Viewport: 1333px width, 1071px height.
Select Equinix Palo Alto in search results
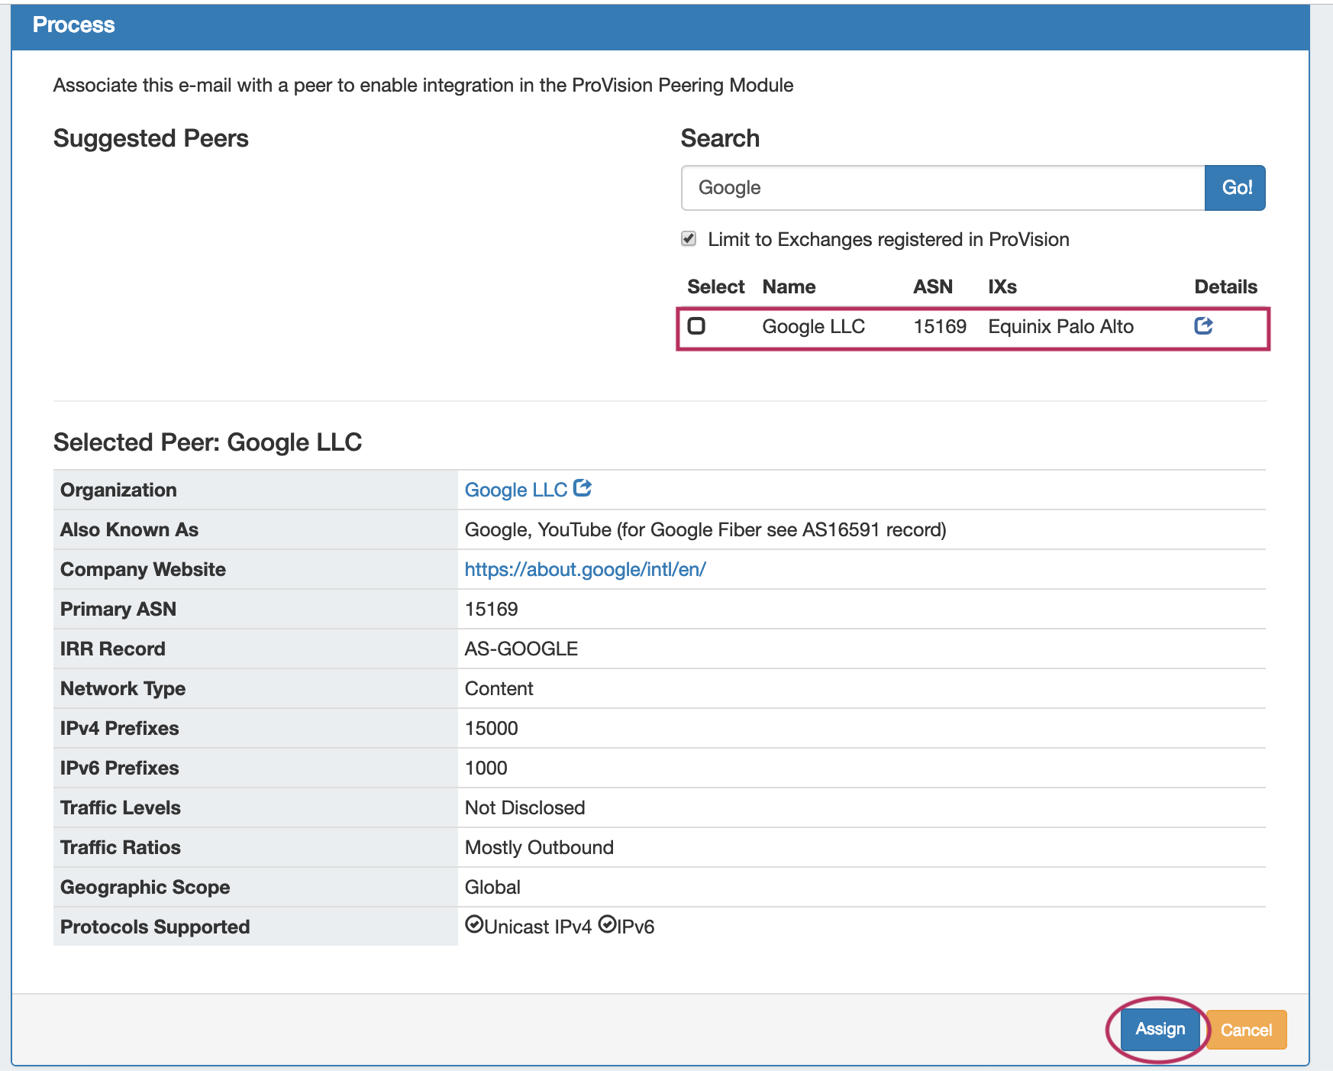point(1060,327)
